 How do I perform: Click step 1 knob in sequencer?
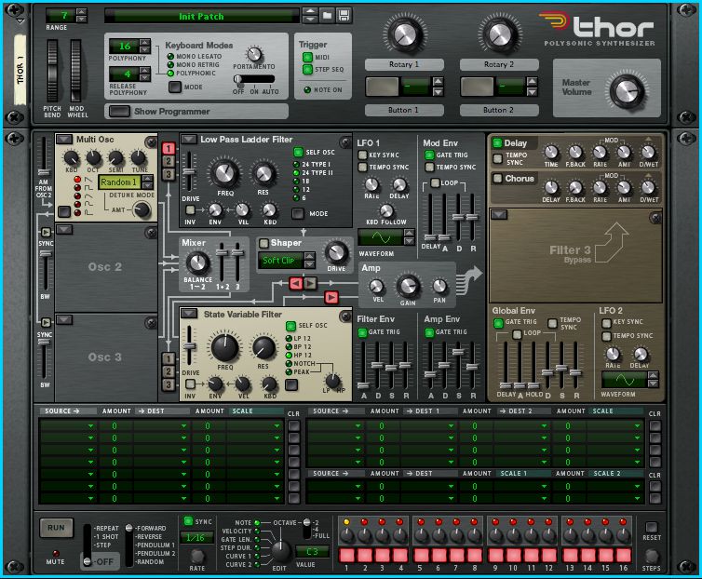point(346,535)
